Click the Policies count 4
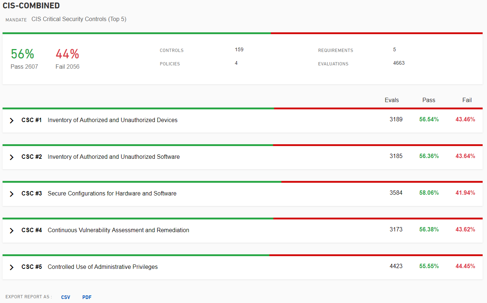Screen dimensions: 487x303 tap(236, 63)
